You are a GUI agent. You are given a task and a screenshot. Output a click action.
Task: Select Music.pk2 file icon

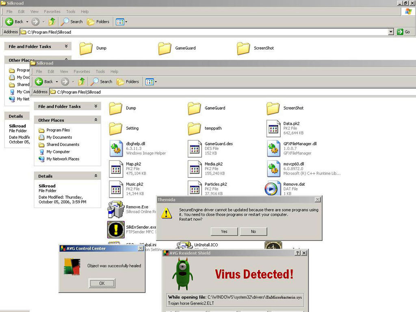click(x=116, y=189)
